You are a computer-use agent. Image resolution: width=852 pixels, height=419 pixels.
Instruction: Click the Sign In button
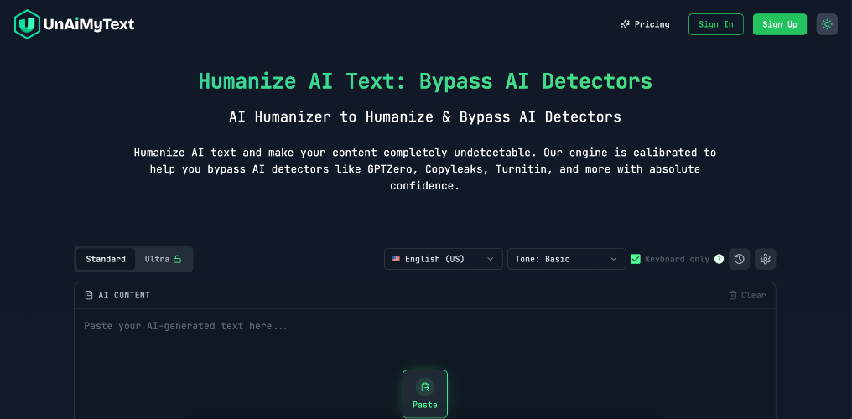tap(715, 24)
